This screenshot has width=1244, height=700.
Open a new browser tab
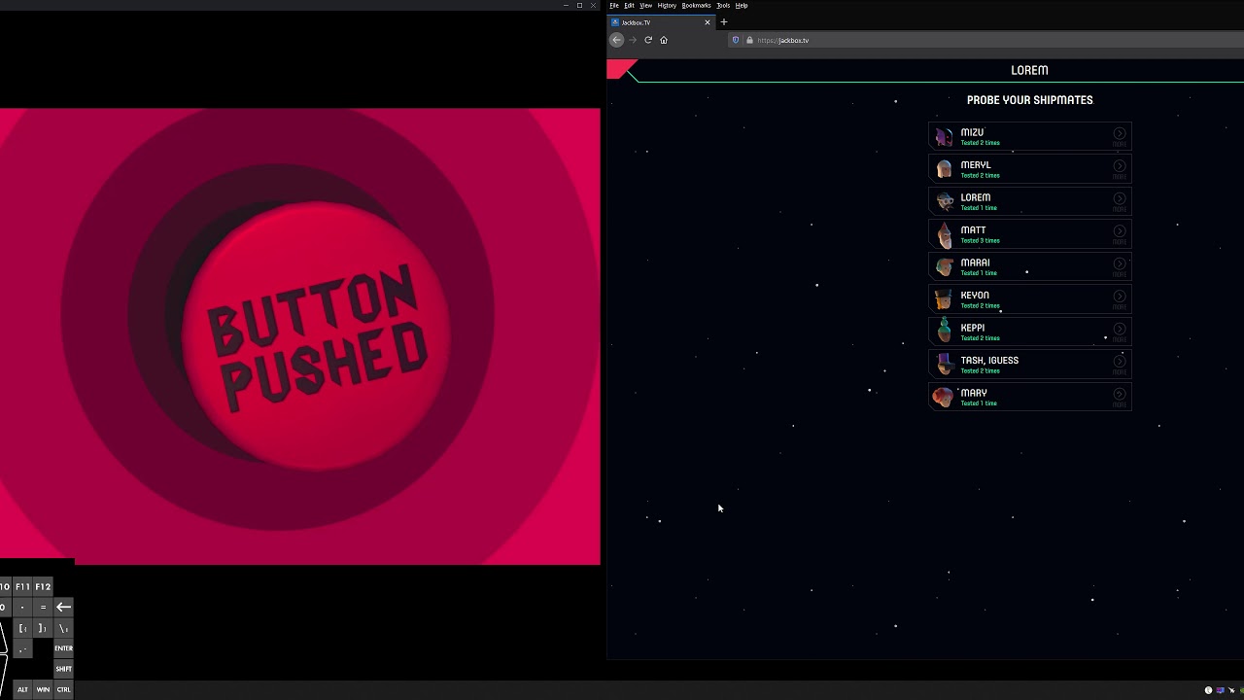(x=723, y=22)
